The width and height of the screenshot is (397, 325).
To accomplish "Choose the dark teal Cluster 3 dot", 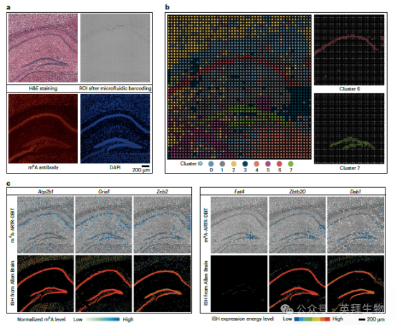I will tap(245, 164).
